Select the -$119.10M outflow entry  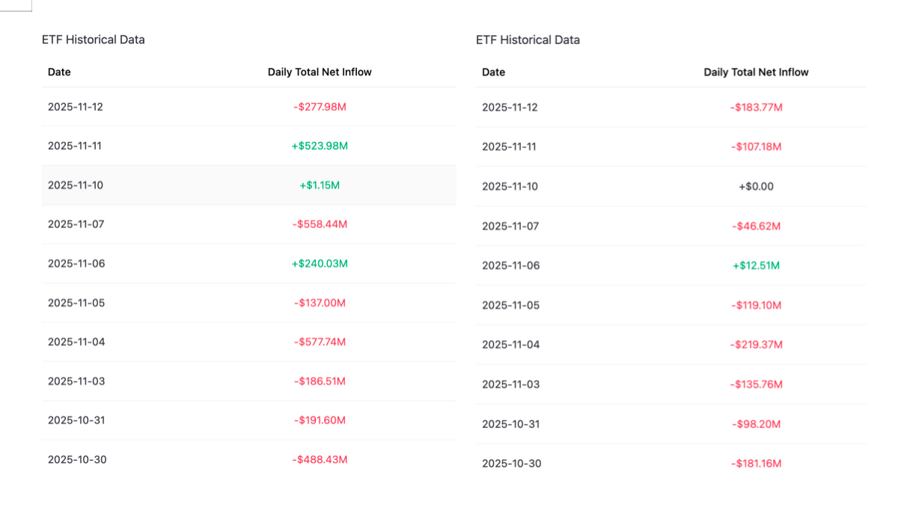pos(756,305)
